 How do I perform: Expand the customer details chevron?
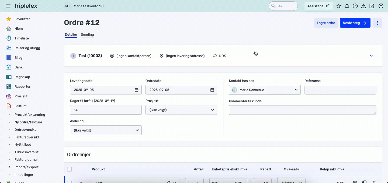[x=371, y=56]
